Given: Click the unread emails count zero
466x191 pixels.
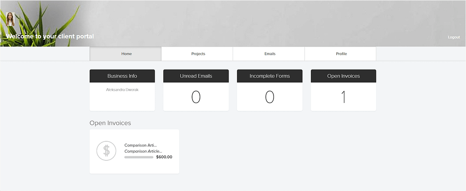Looking at the screenshot, I should coord(196,97).
